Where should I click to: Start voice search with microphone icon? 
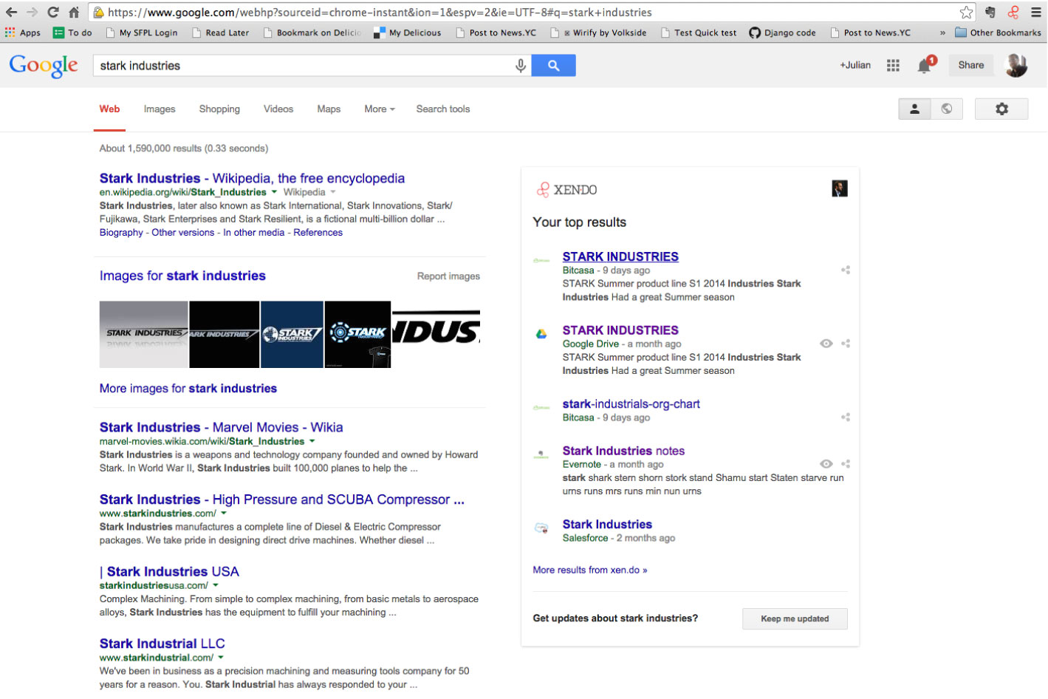click(x=521, y=66)
